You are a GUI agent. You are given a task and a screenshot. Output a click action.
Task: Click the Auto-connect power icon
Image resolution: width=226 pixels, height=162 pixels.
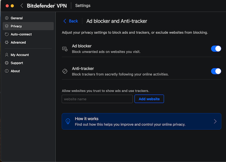coord(7,34)
